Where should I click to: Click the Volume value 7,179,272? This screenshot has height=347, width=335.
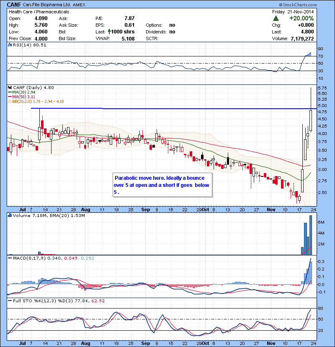(x=302, y=39)
